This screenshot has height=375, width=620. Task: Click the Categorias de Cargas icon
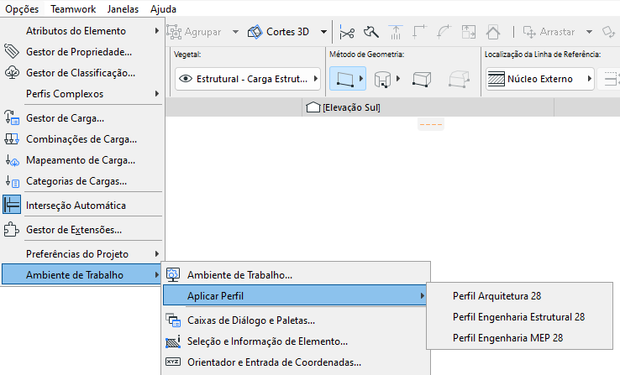tap(12, 181)
